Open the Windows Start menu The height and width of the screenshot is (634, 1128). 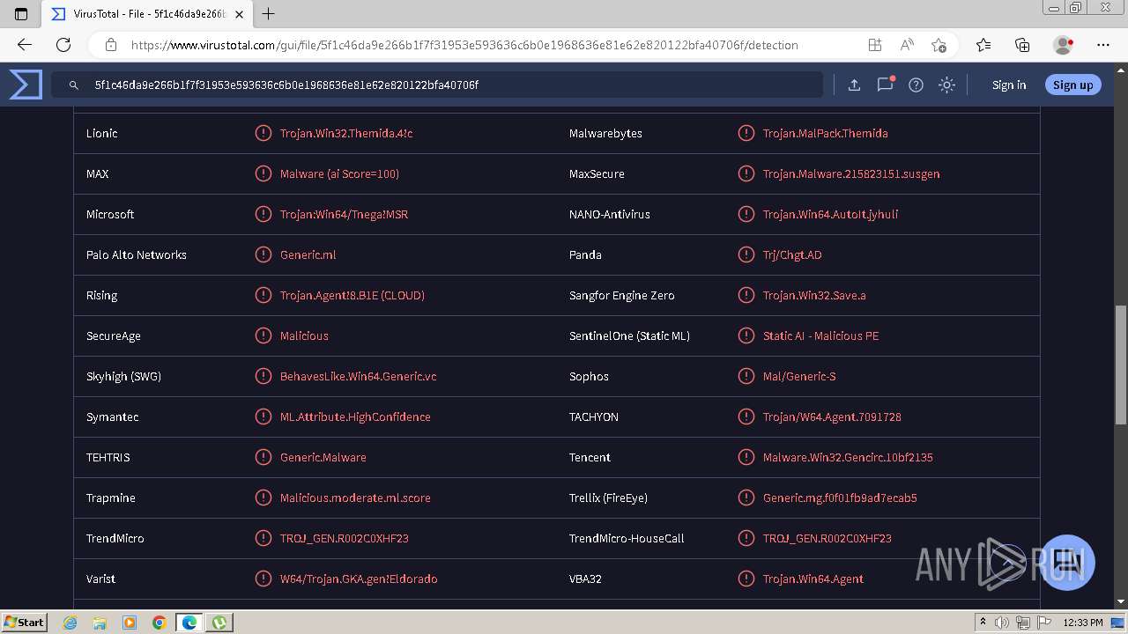25,622
